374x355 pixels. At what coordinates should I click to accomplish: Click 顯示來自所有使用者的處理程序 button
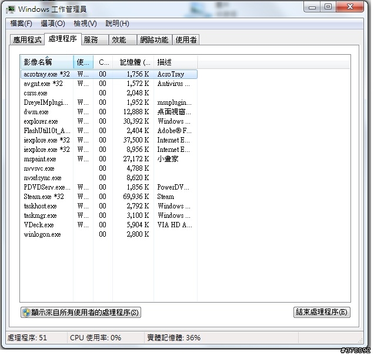point(81,312)
